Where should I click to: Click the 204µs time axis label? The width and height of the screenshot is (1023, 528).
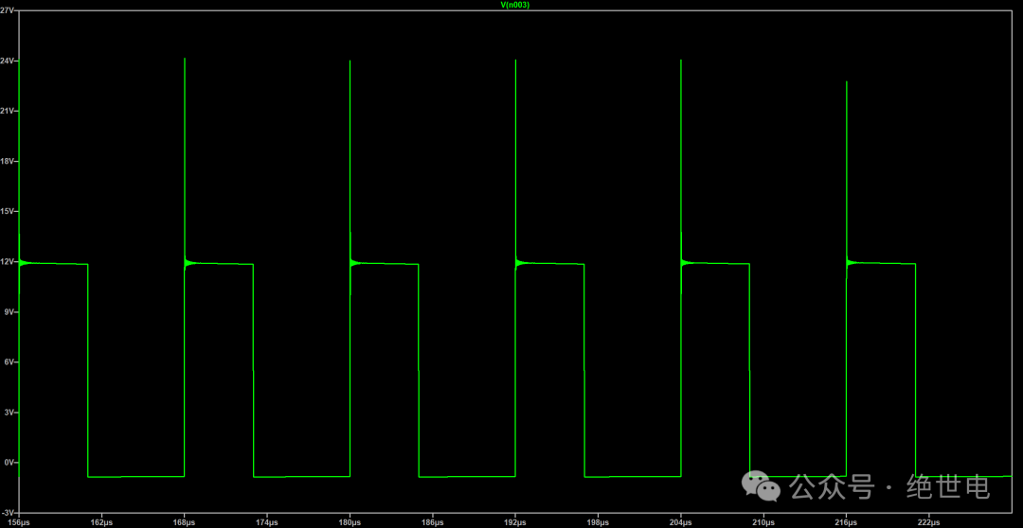681,521
